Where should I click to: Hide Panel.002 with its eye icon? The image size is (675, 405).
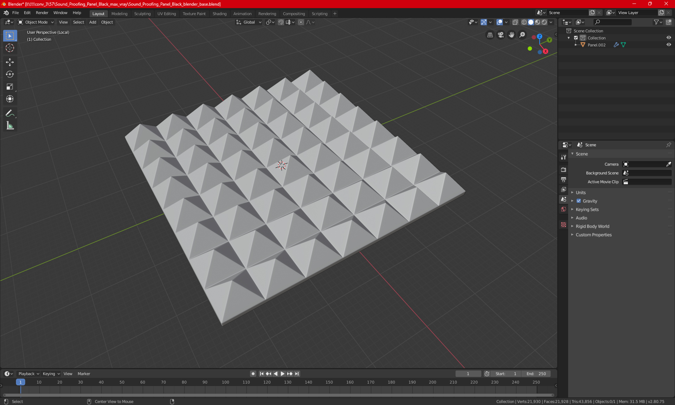669,45
